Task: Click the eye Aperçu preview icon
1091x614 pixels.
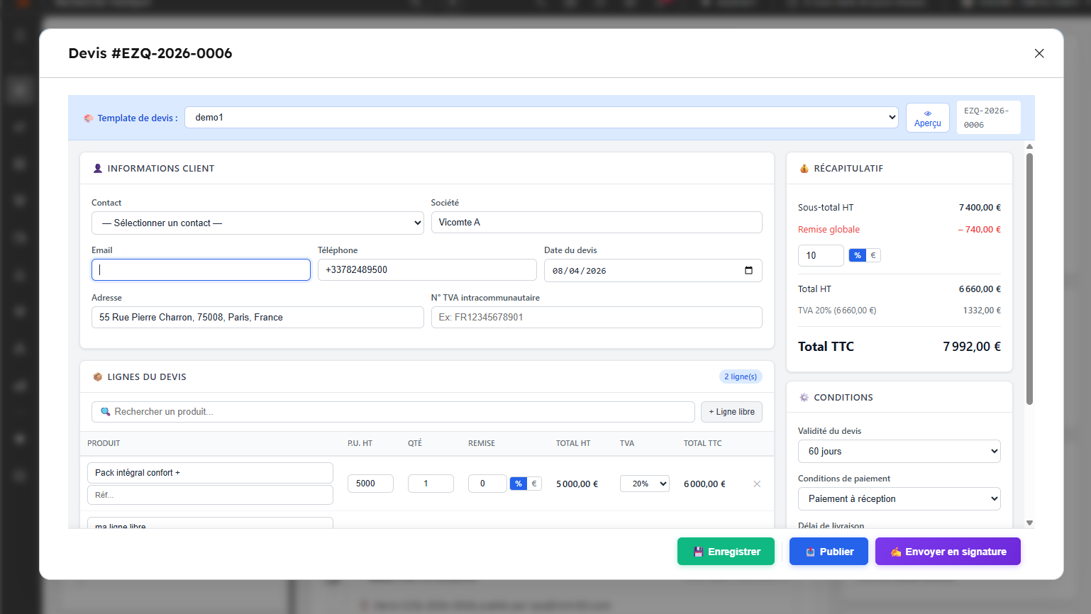Action: click(x=927, y=113)
